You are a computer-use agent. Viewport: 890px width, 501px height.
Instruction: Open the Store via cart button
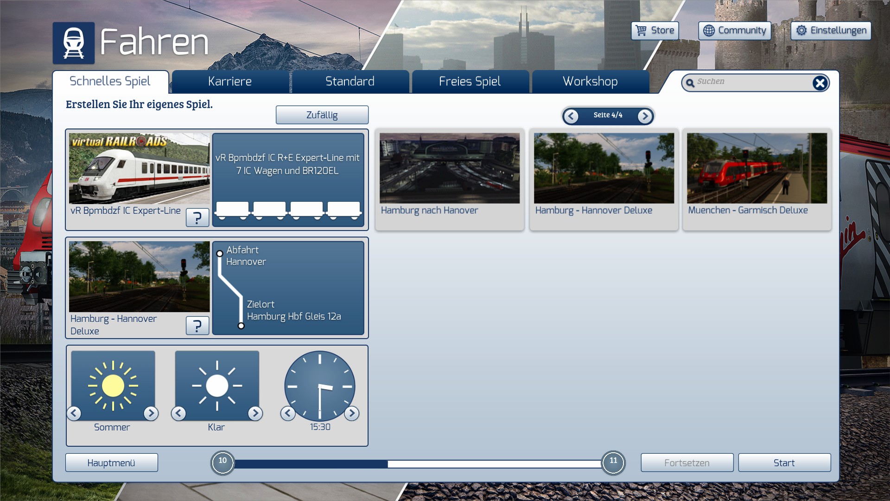pyautogui.click(x=655, y=31)
